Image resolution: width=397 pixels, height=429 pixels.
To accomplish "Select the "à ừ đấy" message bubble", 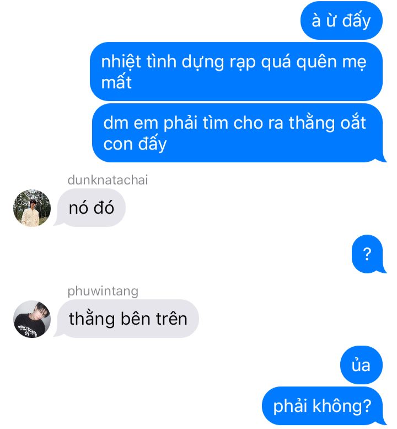I will click(x=341, y=20).
